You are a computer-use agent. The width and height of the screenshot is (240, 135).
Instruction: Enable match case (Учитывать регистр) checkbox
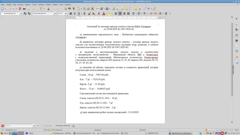tap(54, 126)
